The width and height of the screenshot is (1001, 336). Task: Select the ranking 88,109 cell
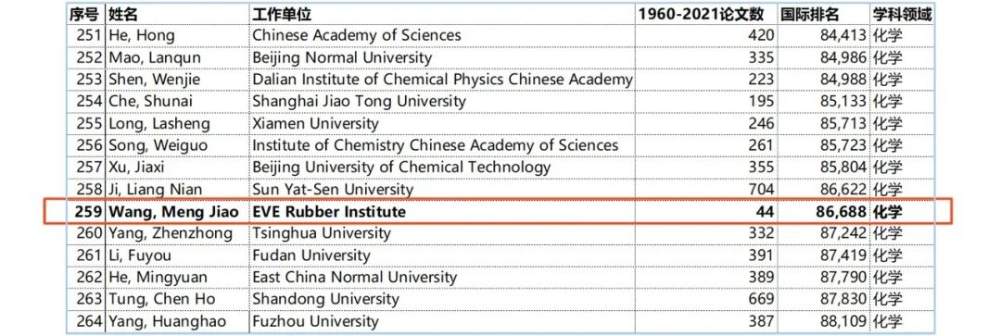[x=824, y=322]
